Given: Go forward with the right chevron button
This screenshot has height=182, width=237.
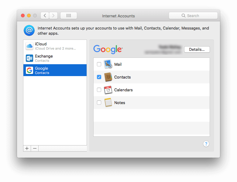Looking at the screenshot, I should (53, 16).
